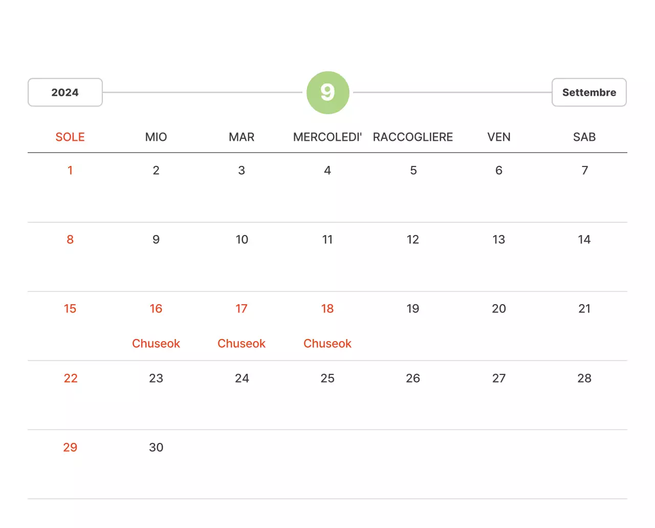Click Sunday the 22nd
Image resolution: width=655 pixels, height=528 pixels.
click(x=70, y=378)
